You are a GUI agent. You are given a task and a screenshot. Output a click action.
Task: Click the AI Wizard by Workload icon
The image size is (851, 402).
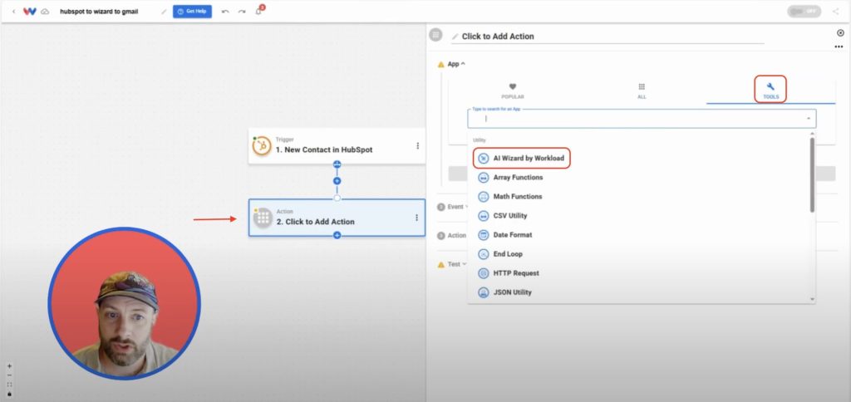point(483,159)
